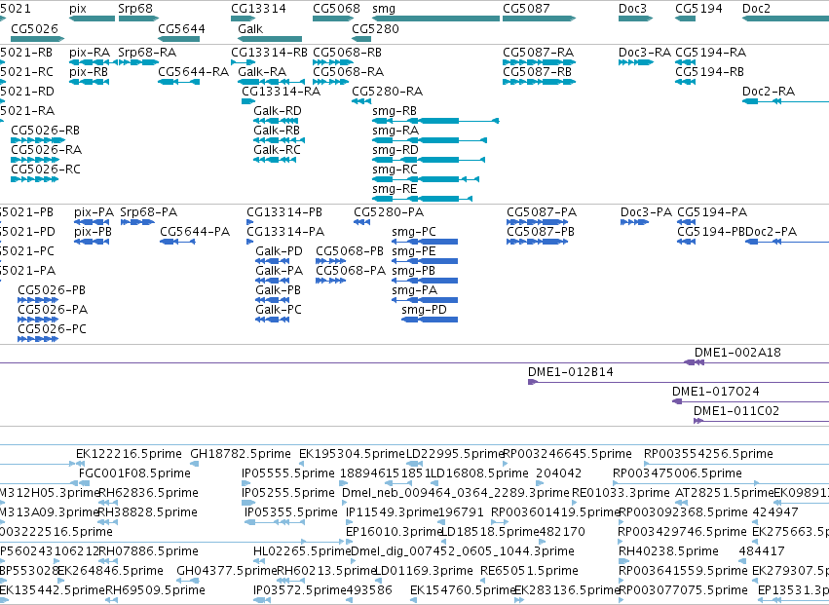Click the Srp68 gene label

tap(135, 9)
